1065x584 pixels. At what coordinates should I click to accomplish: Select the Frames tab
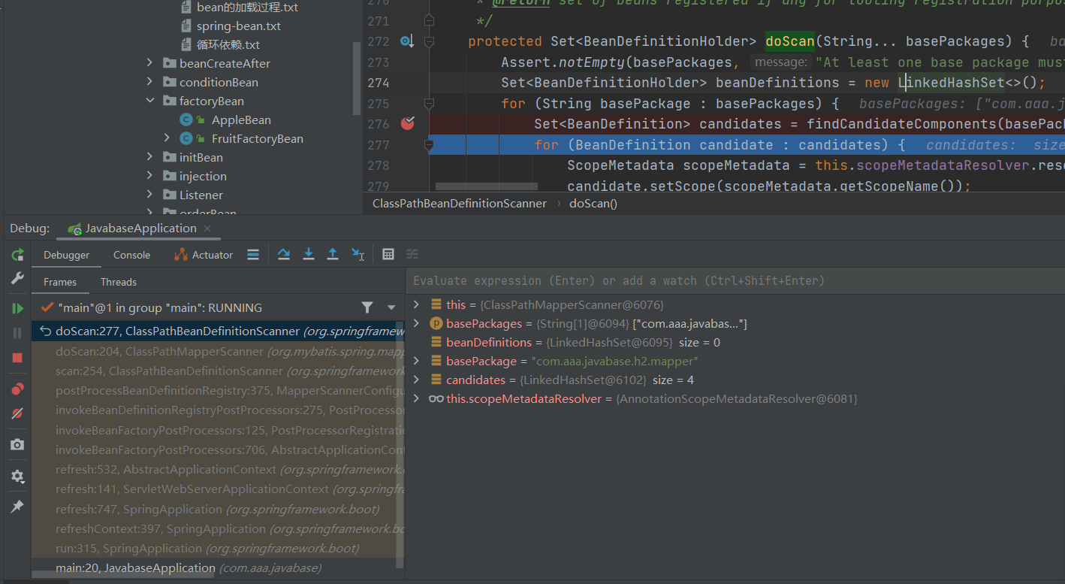pyautogui.click(x=60, y=282)
